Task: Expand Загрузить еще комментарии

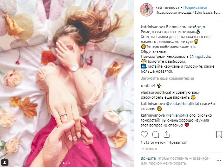Action: 167,78
